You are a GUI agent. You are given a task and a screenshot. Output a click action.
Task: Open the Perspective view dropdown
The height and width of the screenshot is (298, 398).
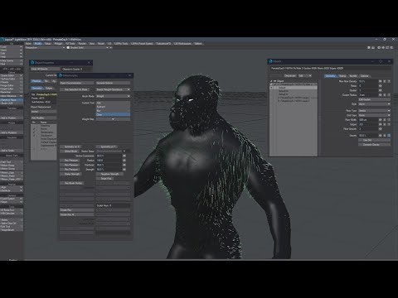point(45,47)
